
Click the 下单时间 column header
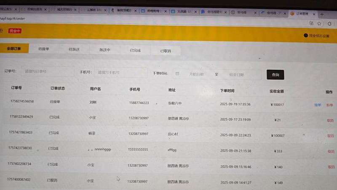[x=227, y=91]
